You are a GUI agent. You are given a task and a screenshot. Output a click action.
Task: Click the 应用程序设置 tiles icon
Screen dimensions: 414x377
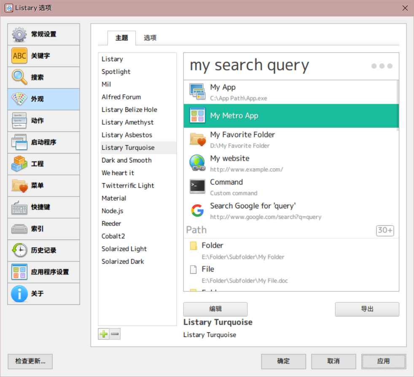point(19,272)
